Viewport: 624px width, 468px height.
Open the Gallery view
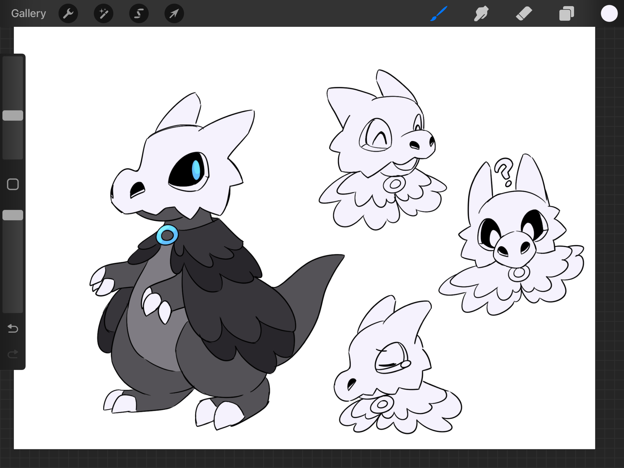click(x=28, y=13)
